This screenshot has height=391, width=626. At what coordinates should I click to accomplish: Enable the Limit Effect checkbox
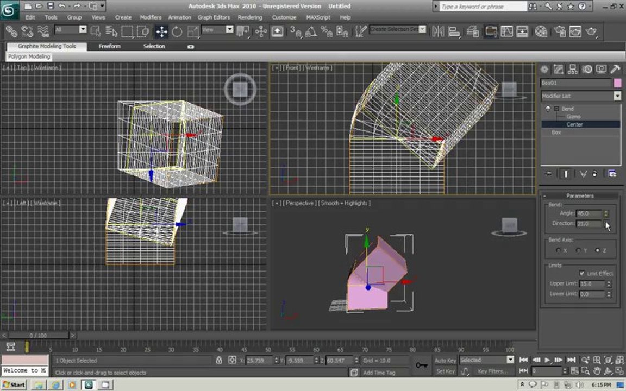(581, 273)
